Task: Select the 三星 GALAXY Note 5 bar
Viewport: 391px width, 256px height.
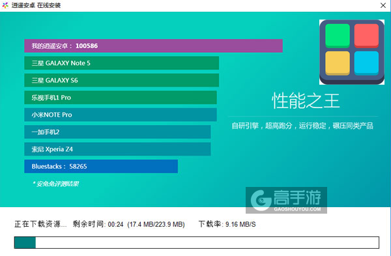Action: click(121, 63)
